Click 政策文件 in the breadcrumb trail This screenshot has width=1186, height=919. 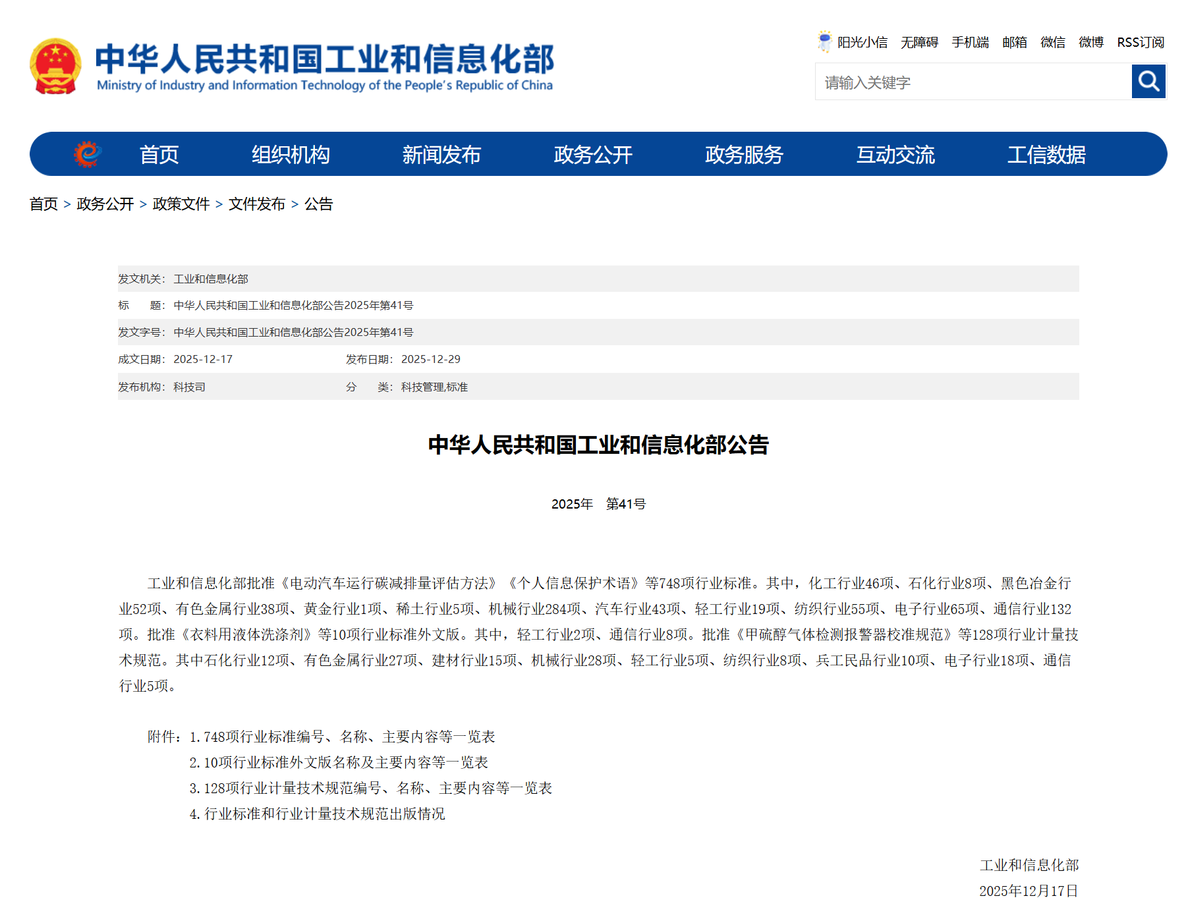pyautogui.click(x=181, y=204)
